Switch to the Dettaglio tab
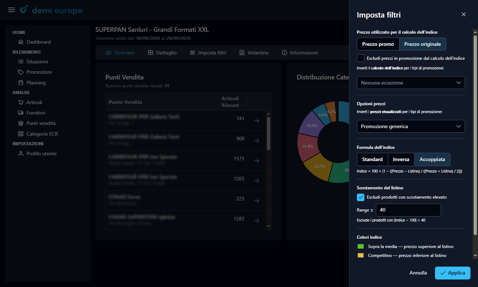 coord(162,53)
